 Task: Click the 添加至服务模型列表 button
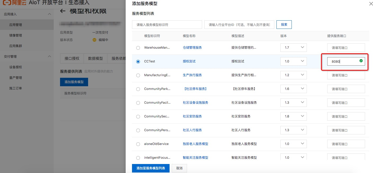coord(151,168)
